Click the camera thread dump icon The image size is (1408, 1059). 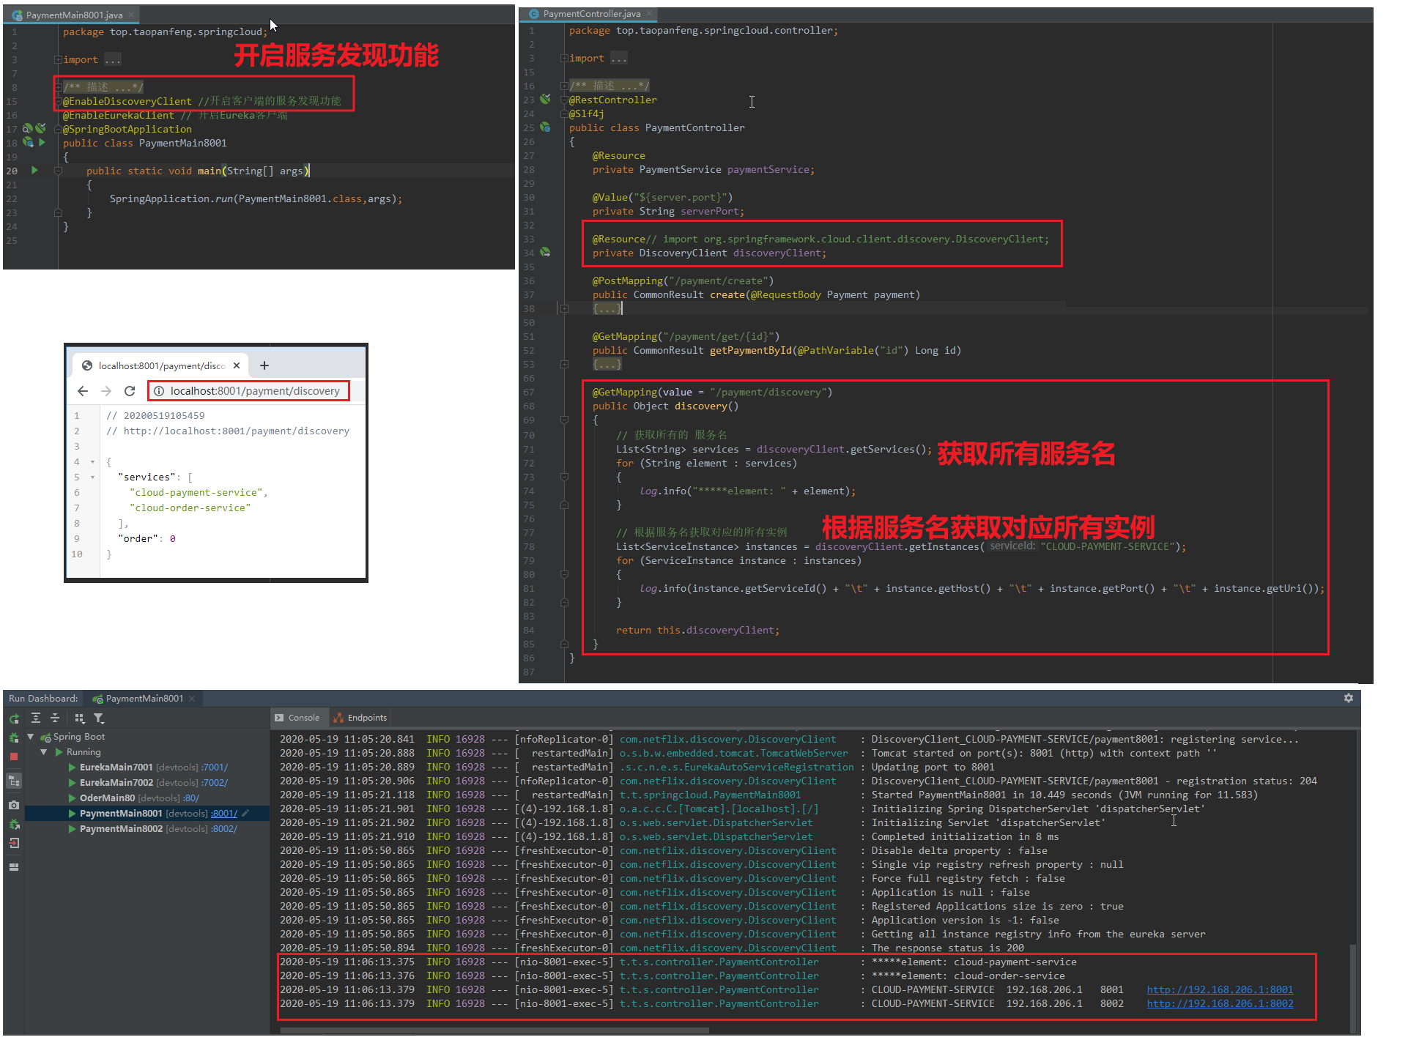pyautogui.click(x=14, y=805)
